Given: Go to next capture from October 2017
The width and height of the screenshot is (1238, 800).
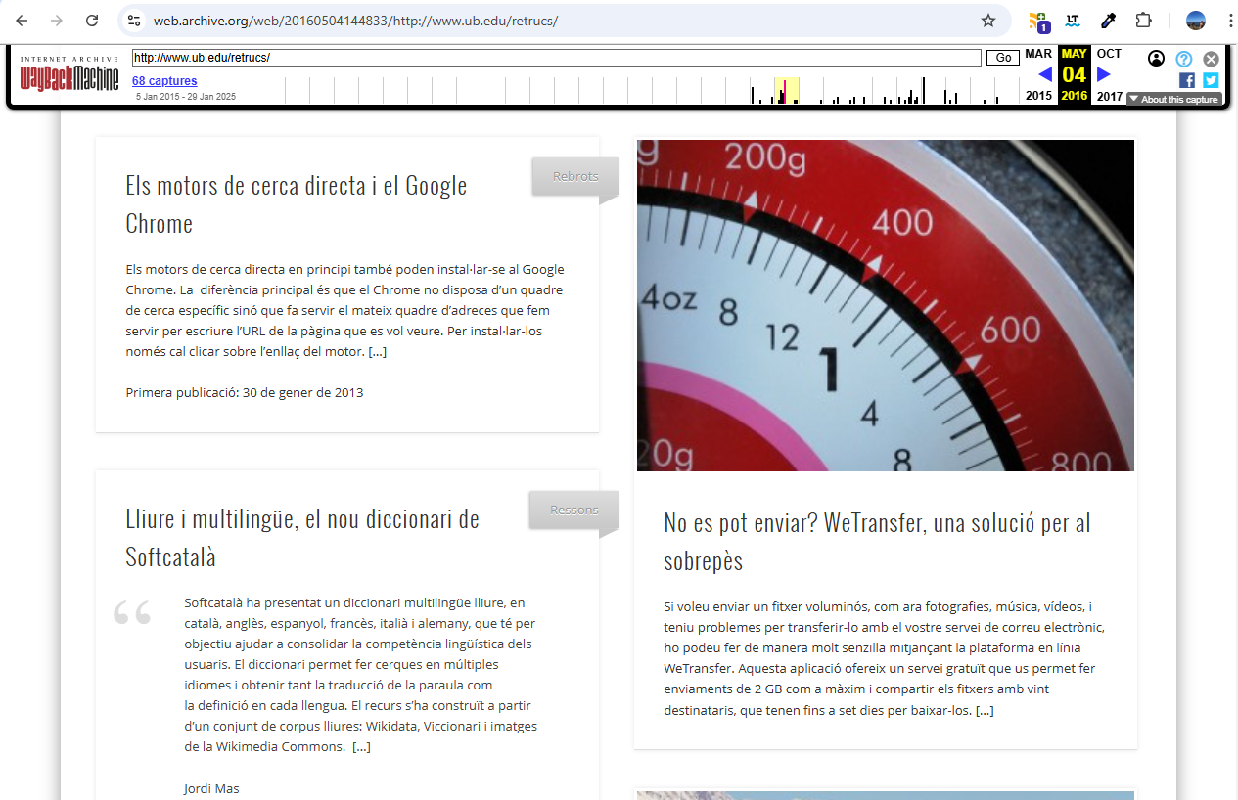Looking at the screenshot, I should (1104, 74).
